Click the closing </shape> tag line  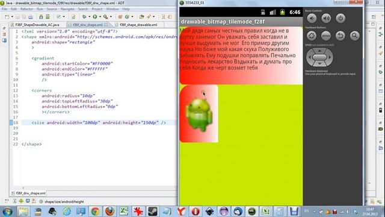(x=31, y=144)
